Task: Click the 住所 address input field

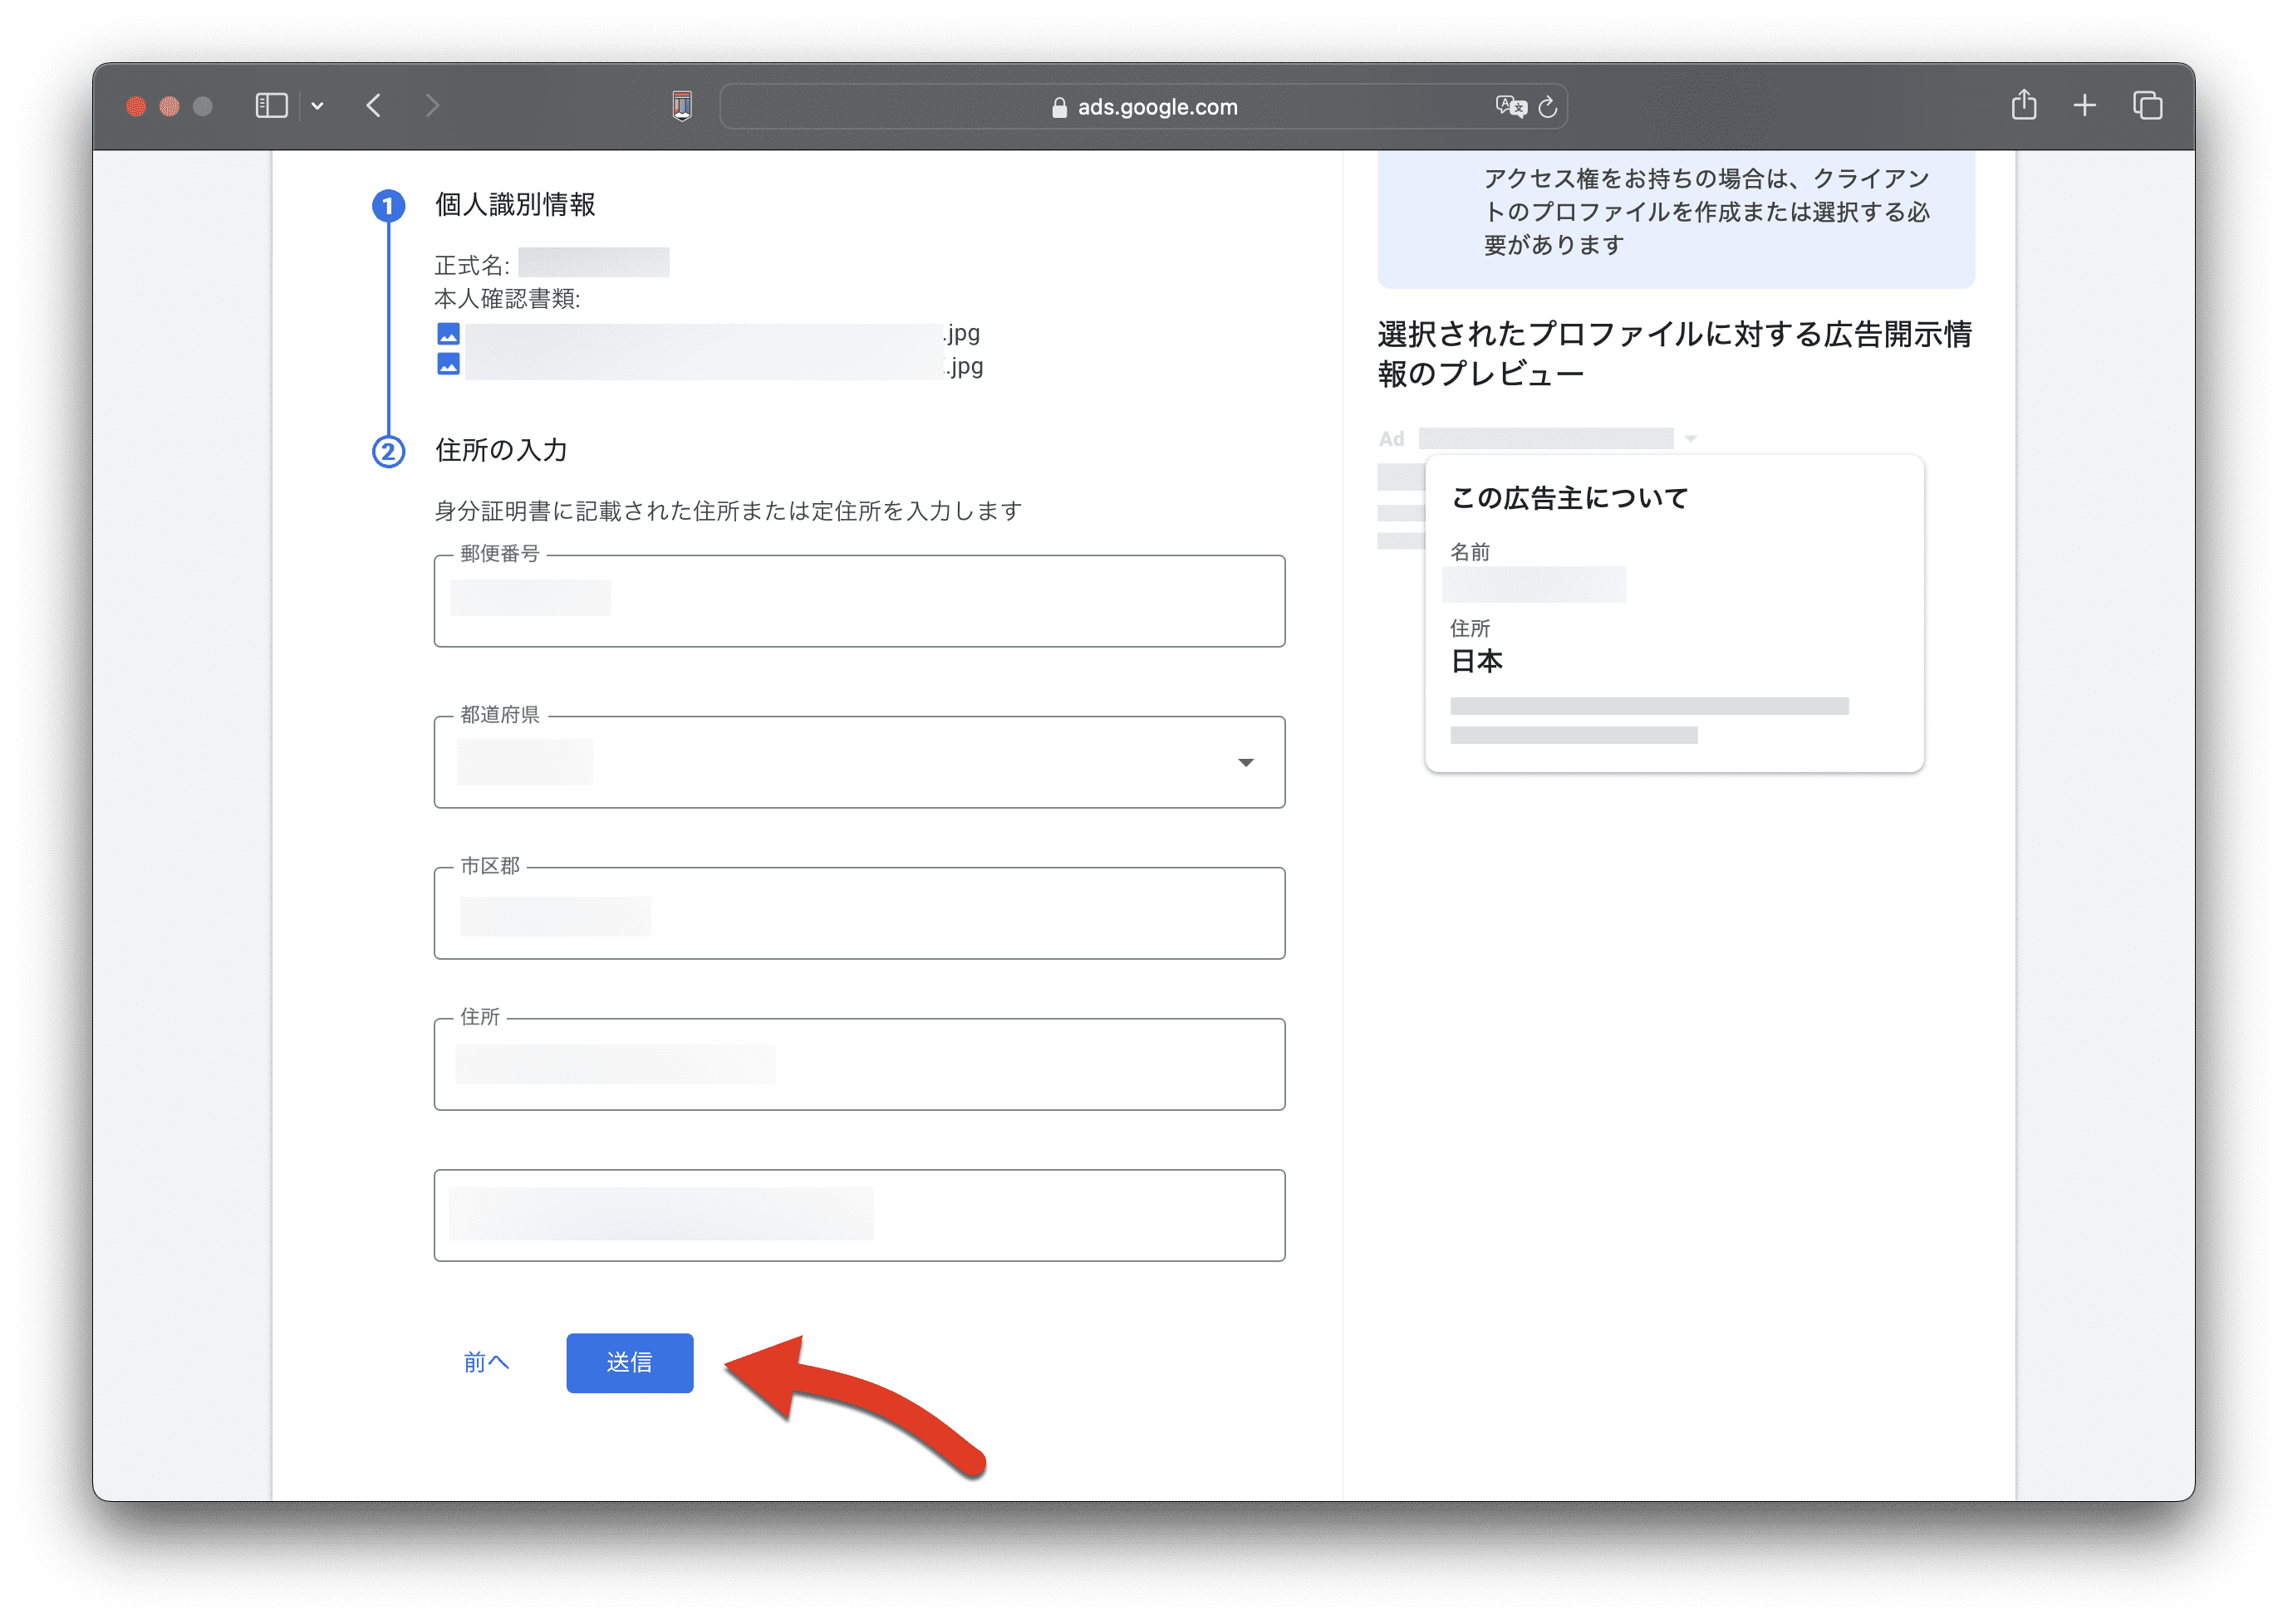Action: point(858,1065)
